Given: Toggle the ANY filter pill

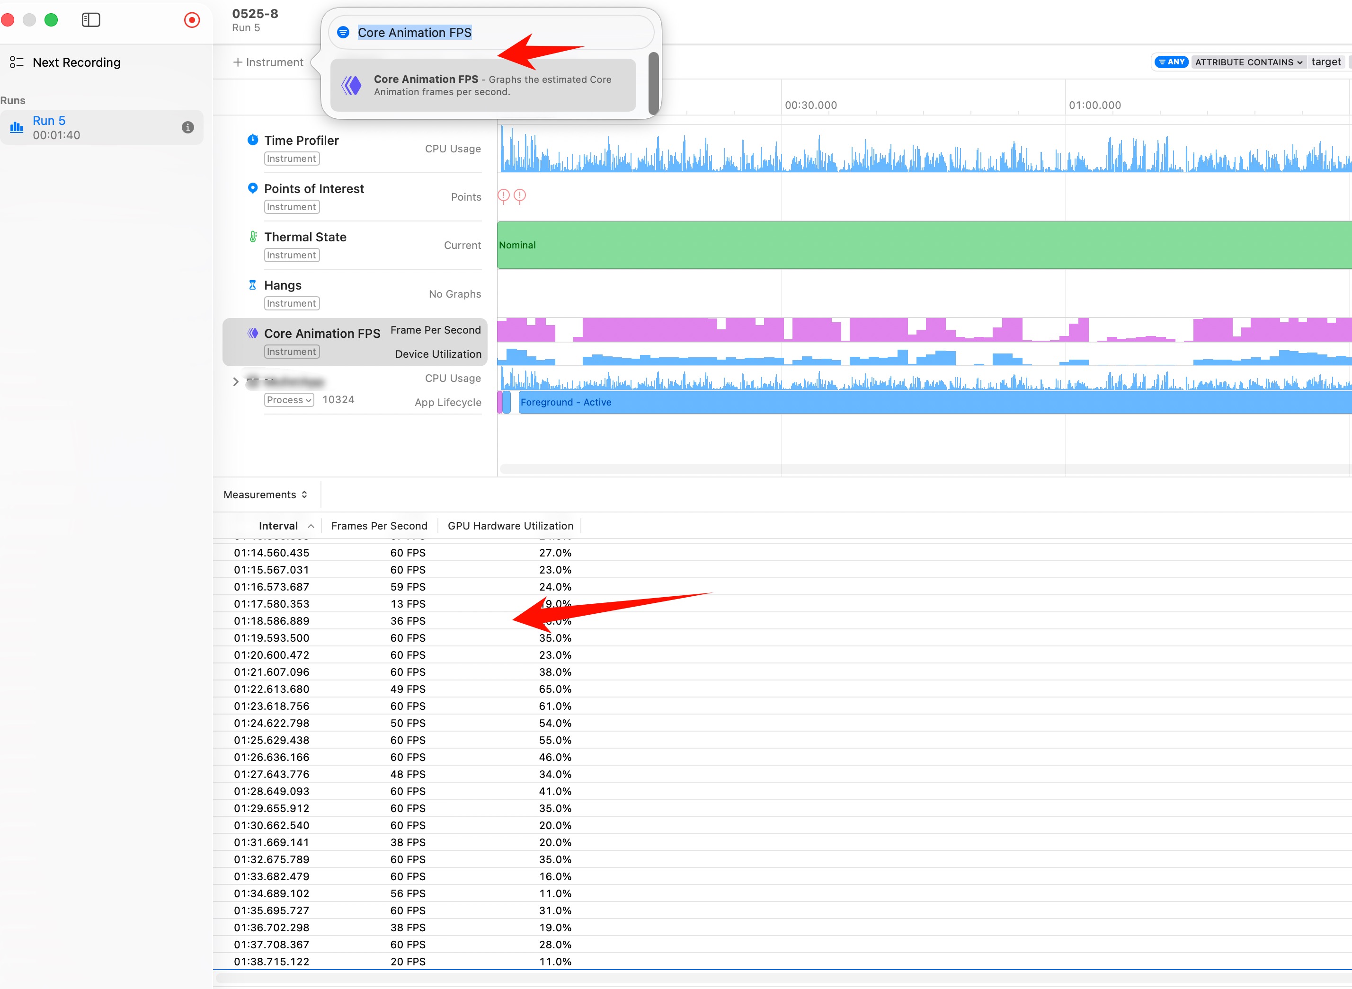Looking at the screenshot, I should pyautogui.click(x=1171, y=62).
